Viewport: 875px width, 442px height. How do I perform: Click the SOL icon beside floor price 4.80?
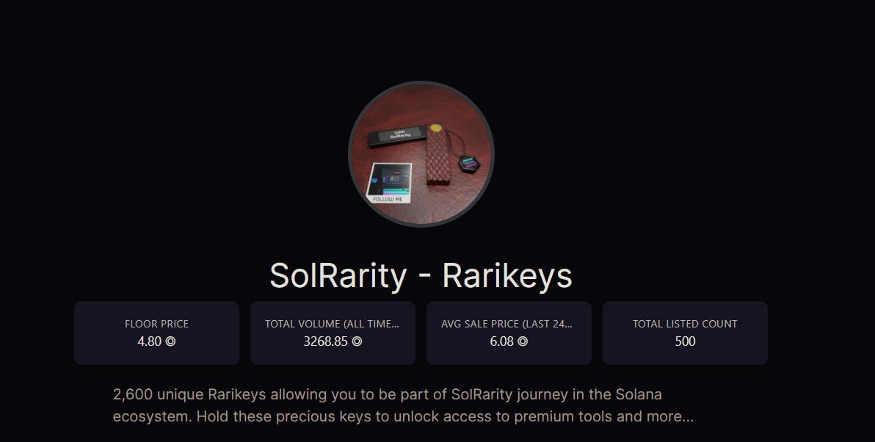[x=170, y=341]
